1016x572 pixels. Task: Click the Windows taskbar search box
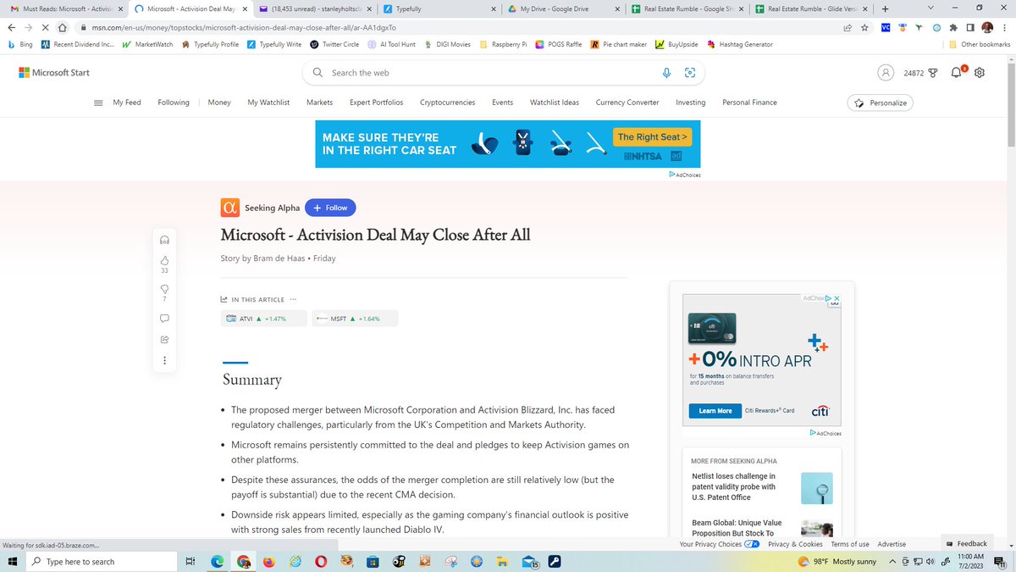[102, 562]
